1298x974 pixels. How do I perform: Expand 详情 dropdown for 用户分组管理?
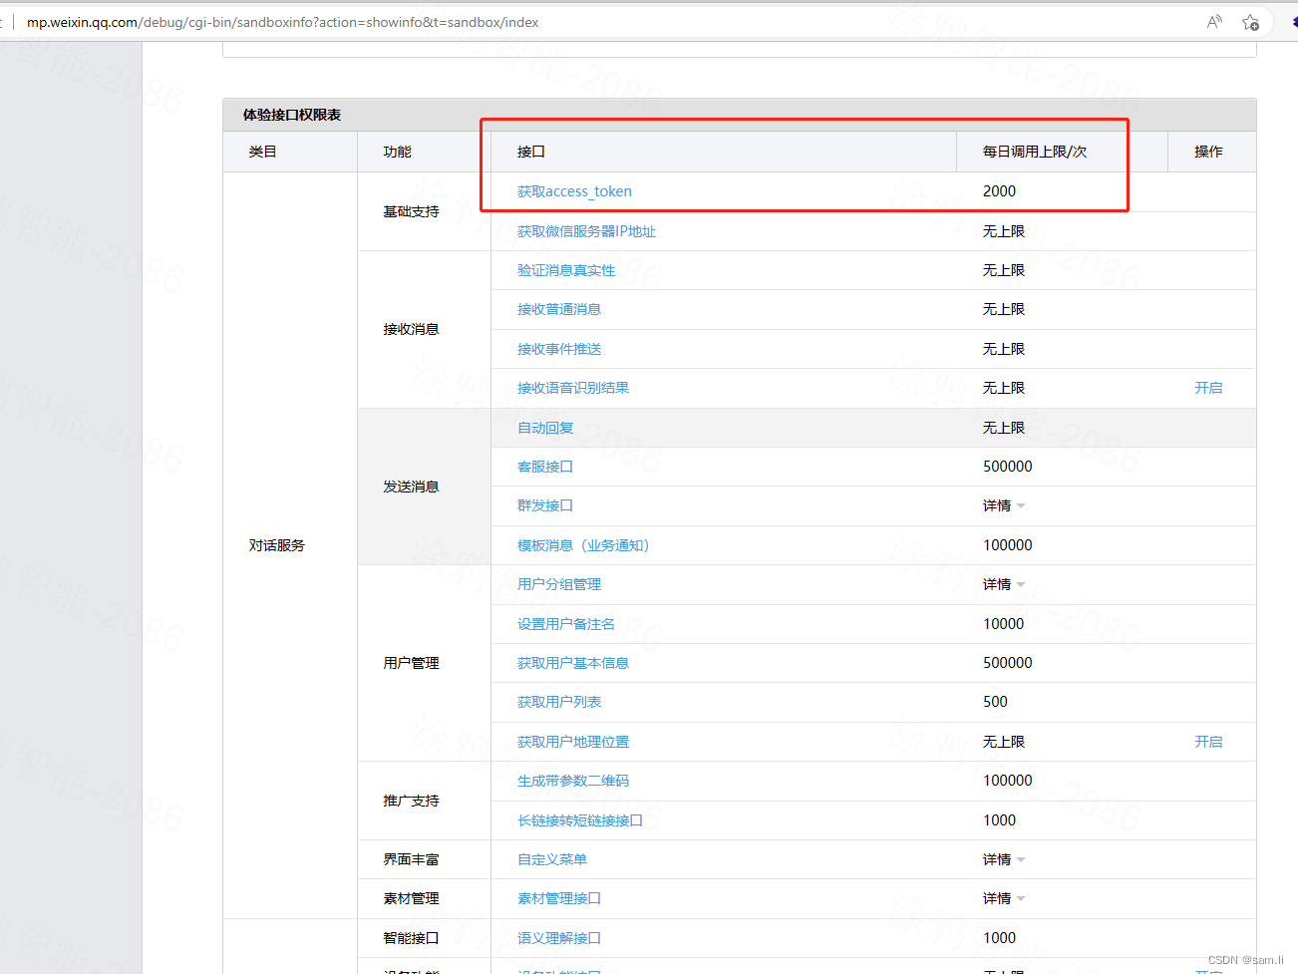coord(1004,584)
